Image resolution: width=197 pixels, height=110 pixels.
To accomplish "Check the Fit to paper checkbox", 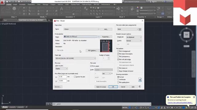I will 91,66.
